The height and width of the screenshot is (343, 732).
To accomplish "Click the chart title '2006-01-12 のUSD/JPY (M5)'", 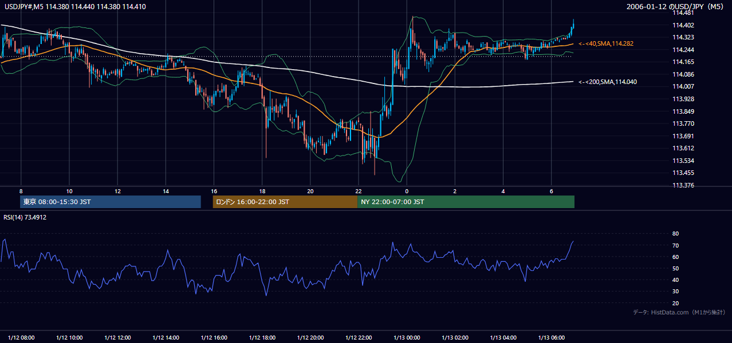I will 676,7.
